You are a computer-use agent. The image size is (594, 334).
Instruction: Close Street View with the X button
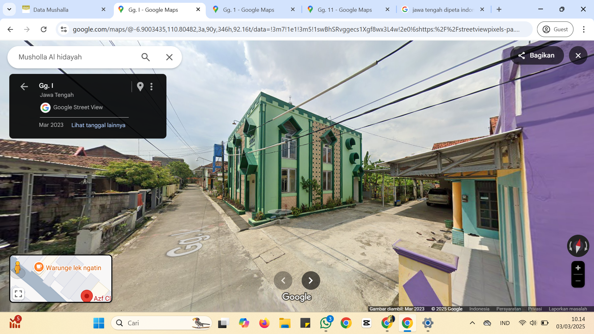[x=578, y=55]
